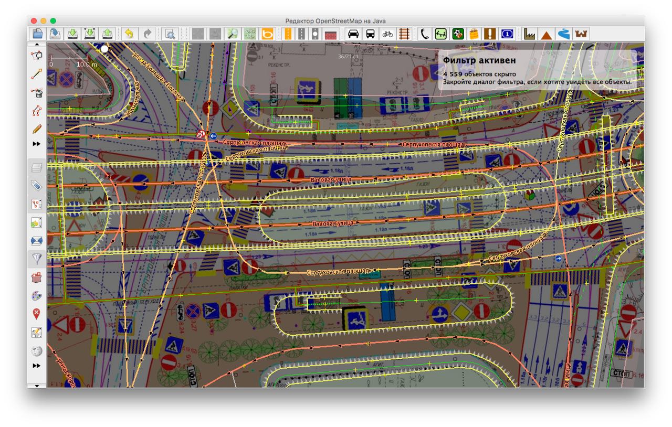Viewport: 672px width, 427px height.
Task: Activate the Select objects mode
Action: click(37, 55)
